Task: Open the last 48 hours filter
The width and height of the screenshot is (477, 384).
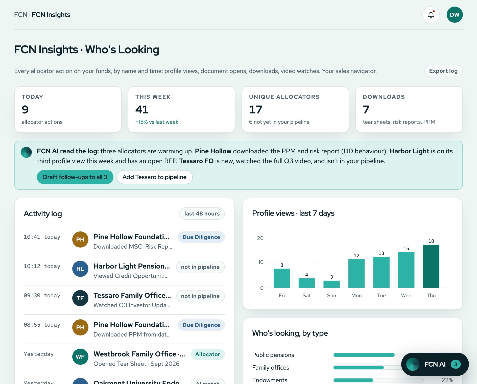Action: [202, 214]
